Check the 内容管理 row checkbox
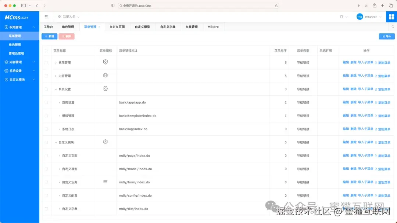Viewport: 397px width, 223px height. click(x=46, y=76)
